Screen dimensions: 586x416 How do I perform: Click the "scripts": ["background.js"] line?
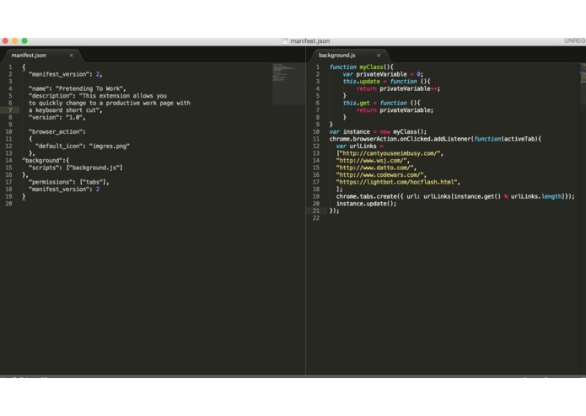coord(76,168)
